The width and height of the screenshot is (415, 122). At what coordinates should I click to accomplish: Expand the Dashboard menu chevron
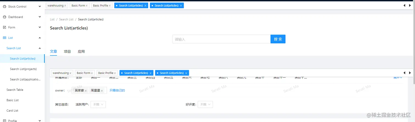[x=40, y=17]
